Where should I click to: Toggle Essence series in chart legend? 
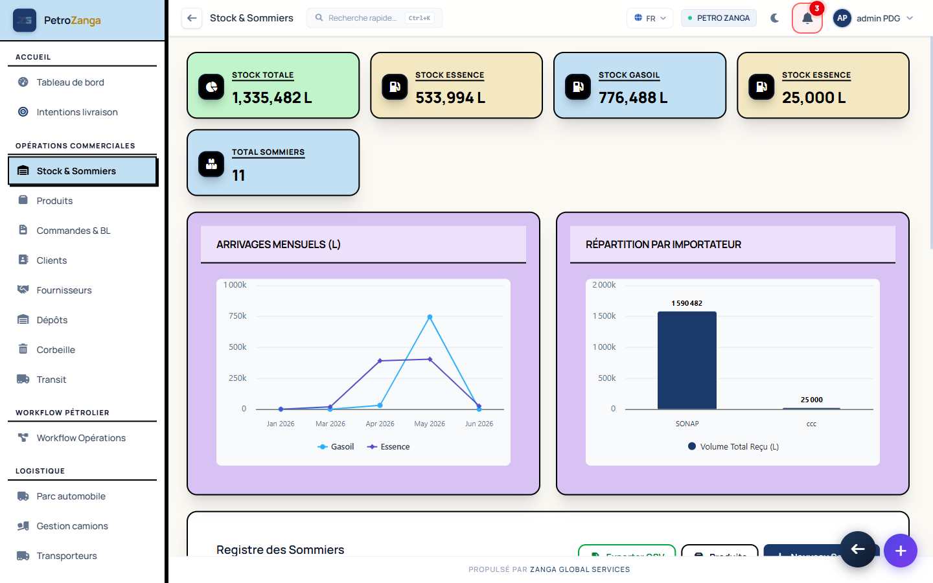pyautogui.click(x=388, y=447)
